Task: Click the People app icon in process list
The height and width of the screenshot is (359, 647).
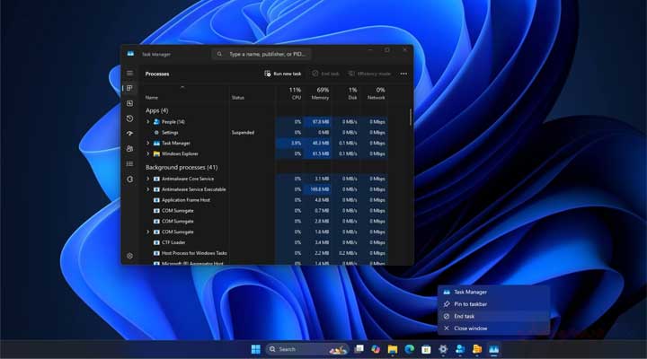Action: (x=156, y=122)
